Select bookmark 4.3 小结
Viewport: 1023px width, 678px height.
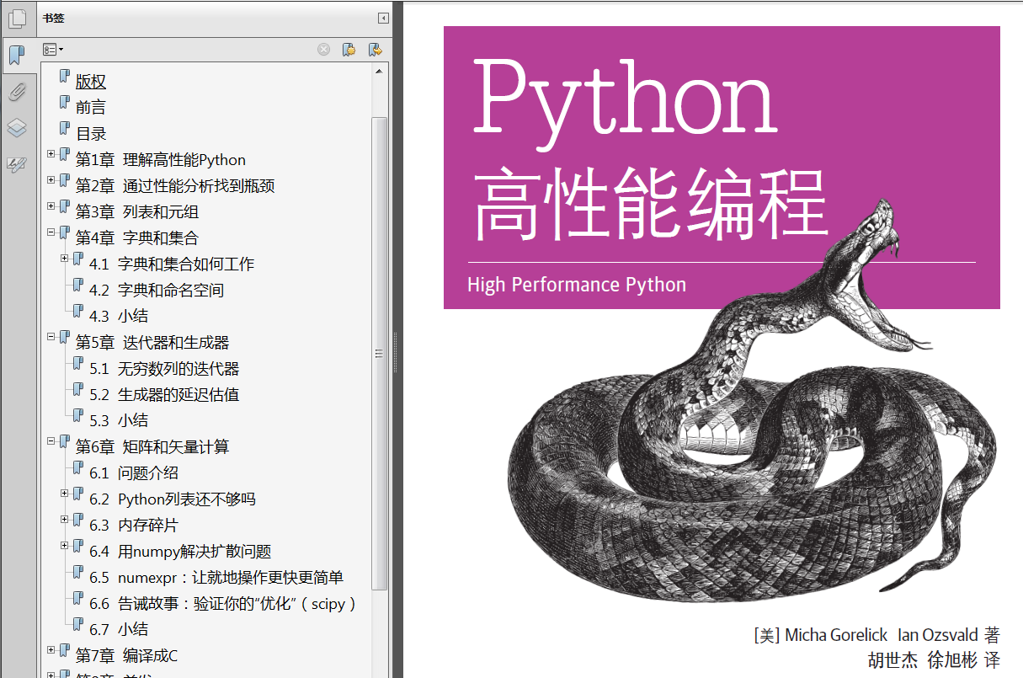[119, 317]
